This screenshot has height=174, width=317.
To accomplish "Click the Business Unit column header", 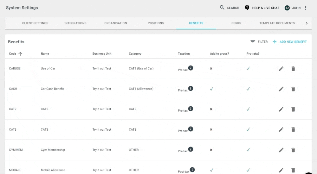I will click(x=102, y=54).
